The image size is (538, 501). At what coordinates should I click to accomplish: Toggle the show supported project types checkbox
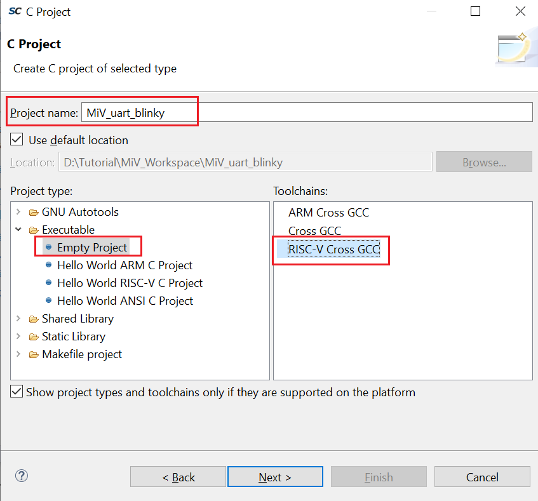(x=17, y=392)
